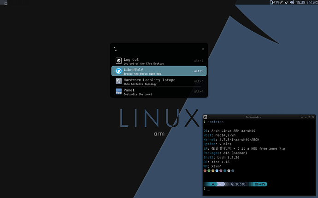Image resolution: width=318 pixels, height=198 pixels.
Task: Click the yellow color dot in neofetch output
Action: pyautogui.click(x=213, y=171)
